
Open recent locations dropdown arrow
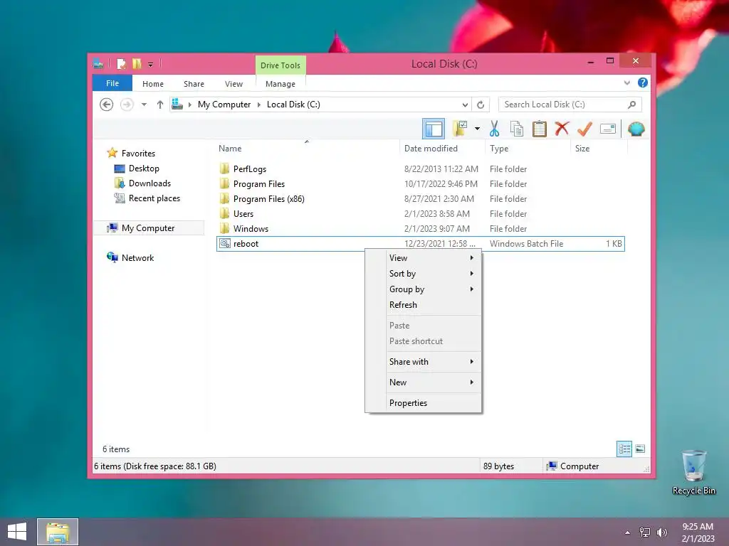(144, 105)
